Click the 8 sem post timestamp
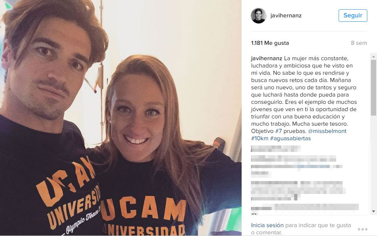The image size is (377, 236). click(359, 43)
